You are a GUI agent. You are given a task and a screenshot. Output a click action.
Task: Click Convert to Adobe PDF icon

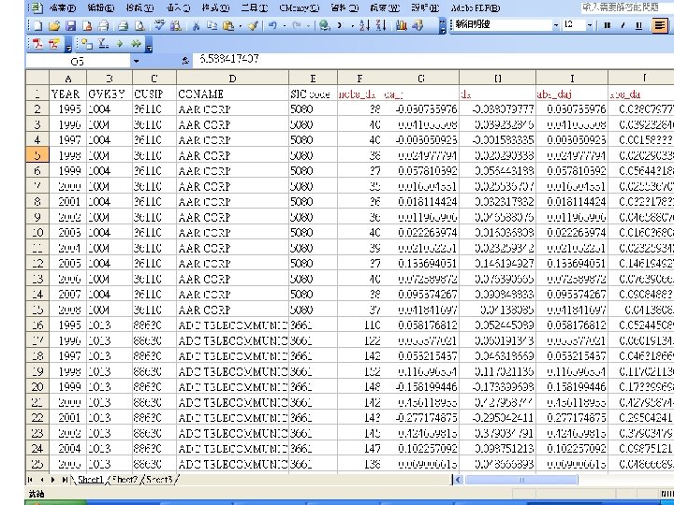[37, 44]
